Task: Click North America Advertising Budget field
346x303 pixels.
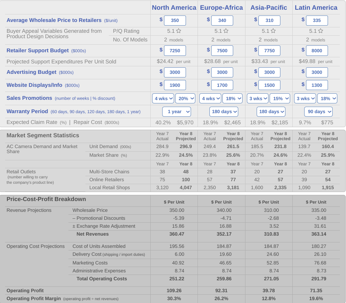Action: click(175, 72)
